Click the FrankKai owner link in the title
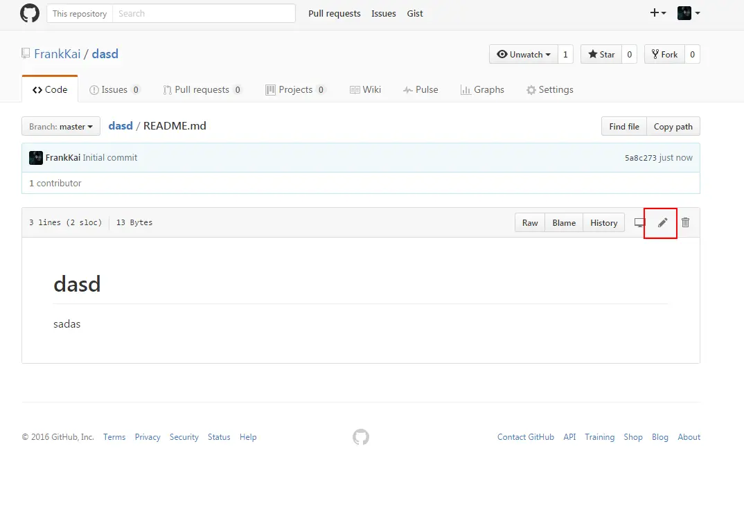744x514 pixels. [x=57, y=53]
